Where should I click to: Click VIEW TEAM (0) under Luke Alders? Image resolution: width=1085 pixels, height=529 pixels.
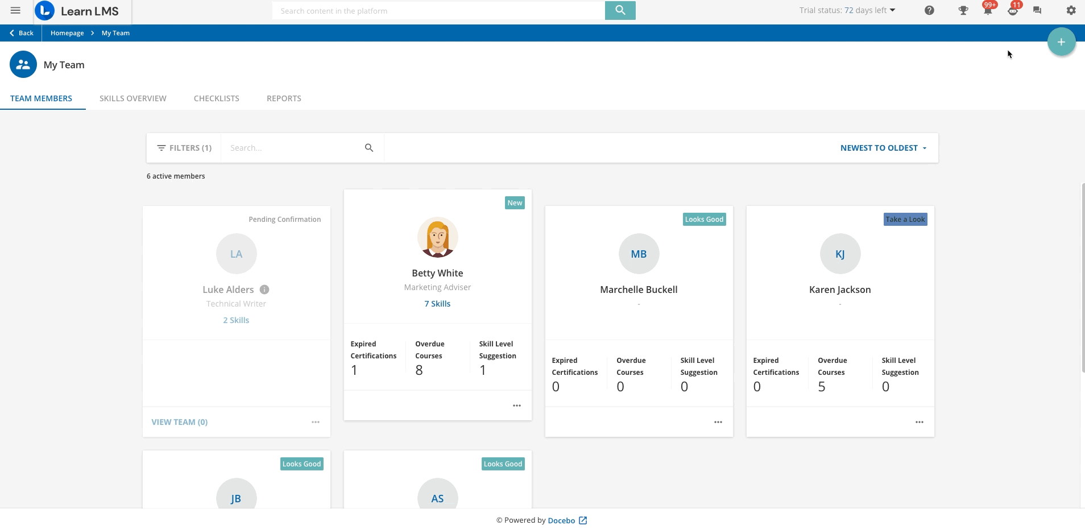point(179,421)
